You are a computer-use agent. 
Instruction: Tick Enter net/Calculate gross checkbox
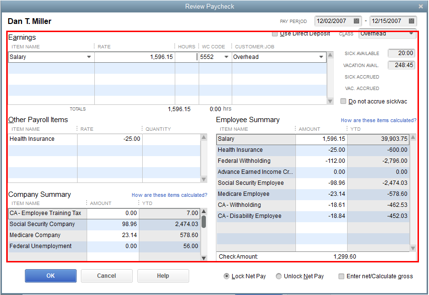pos(341,276)
